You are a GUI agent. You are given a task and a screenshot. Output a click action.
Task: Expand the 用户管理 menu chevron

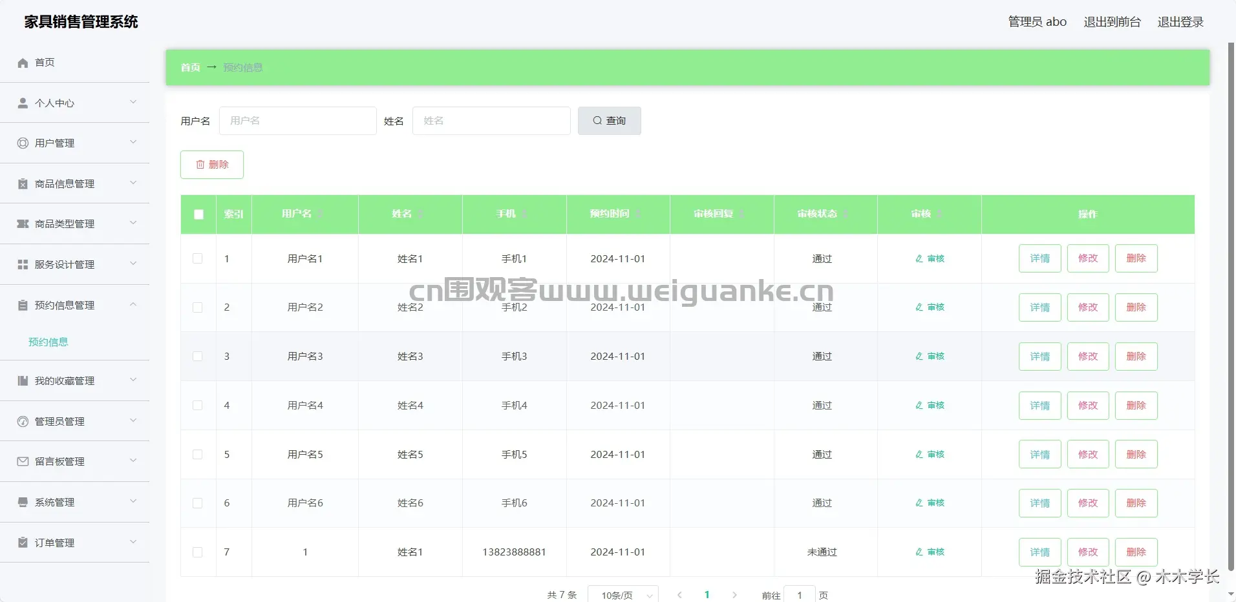coord(133,142)
